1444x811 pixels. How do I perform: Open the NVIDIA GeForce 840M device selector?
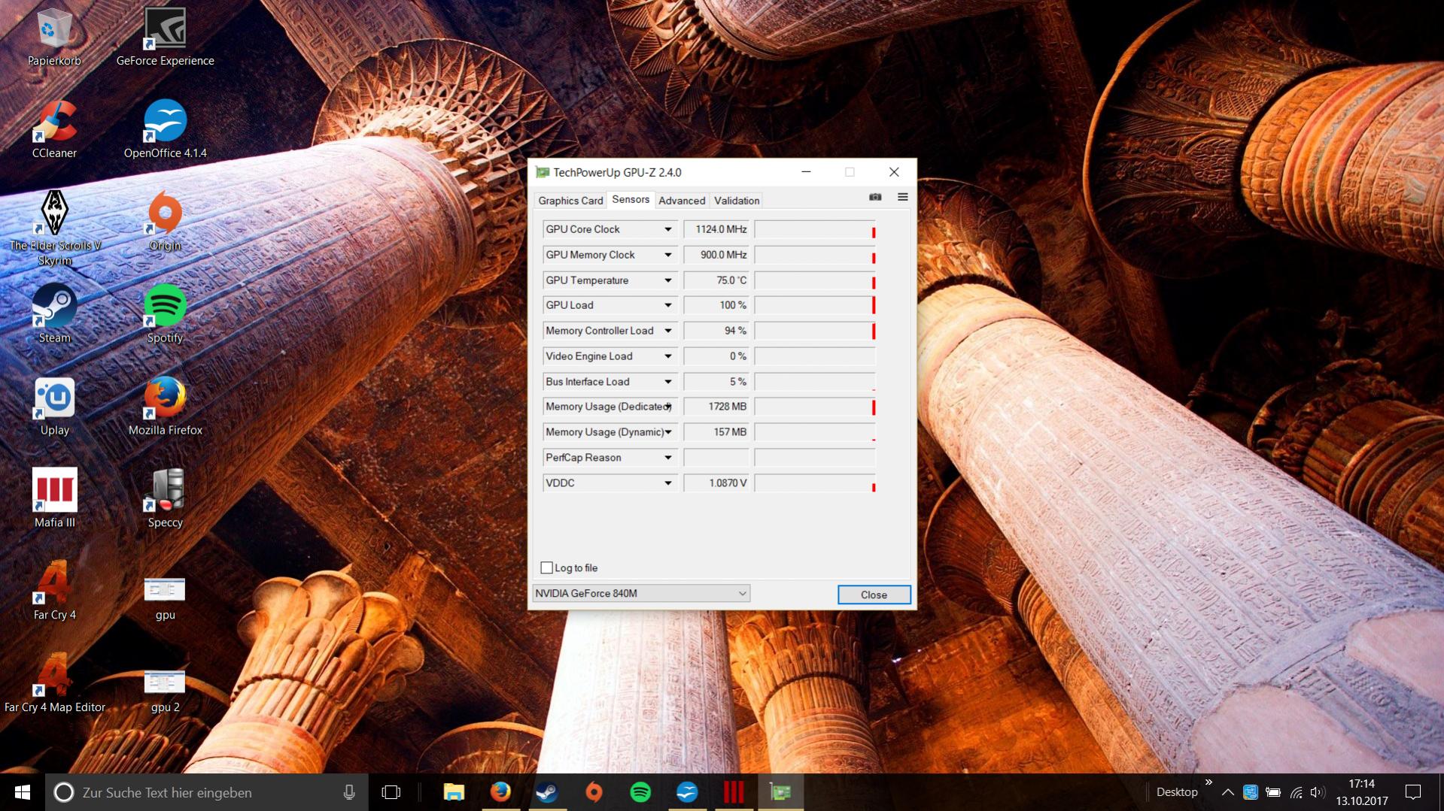[641, 594]
